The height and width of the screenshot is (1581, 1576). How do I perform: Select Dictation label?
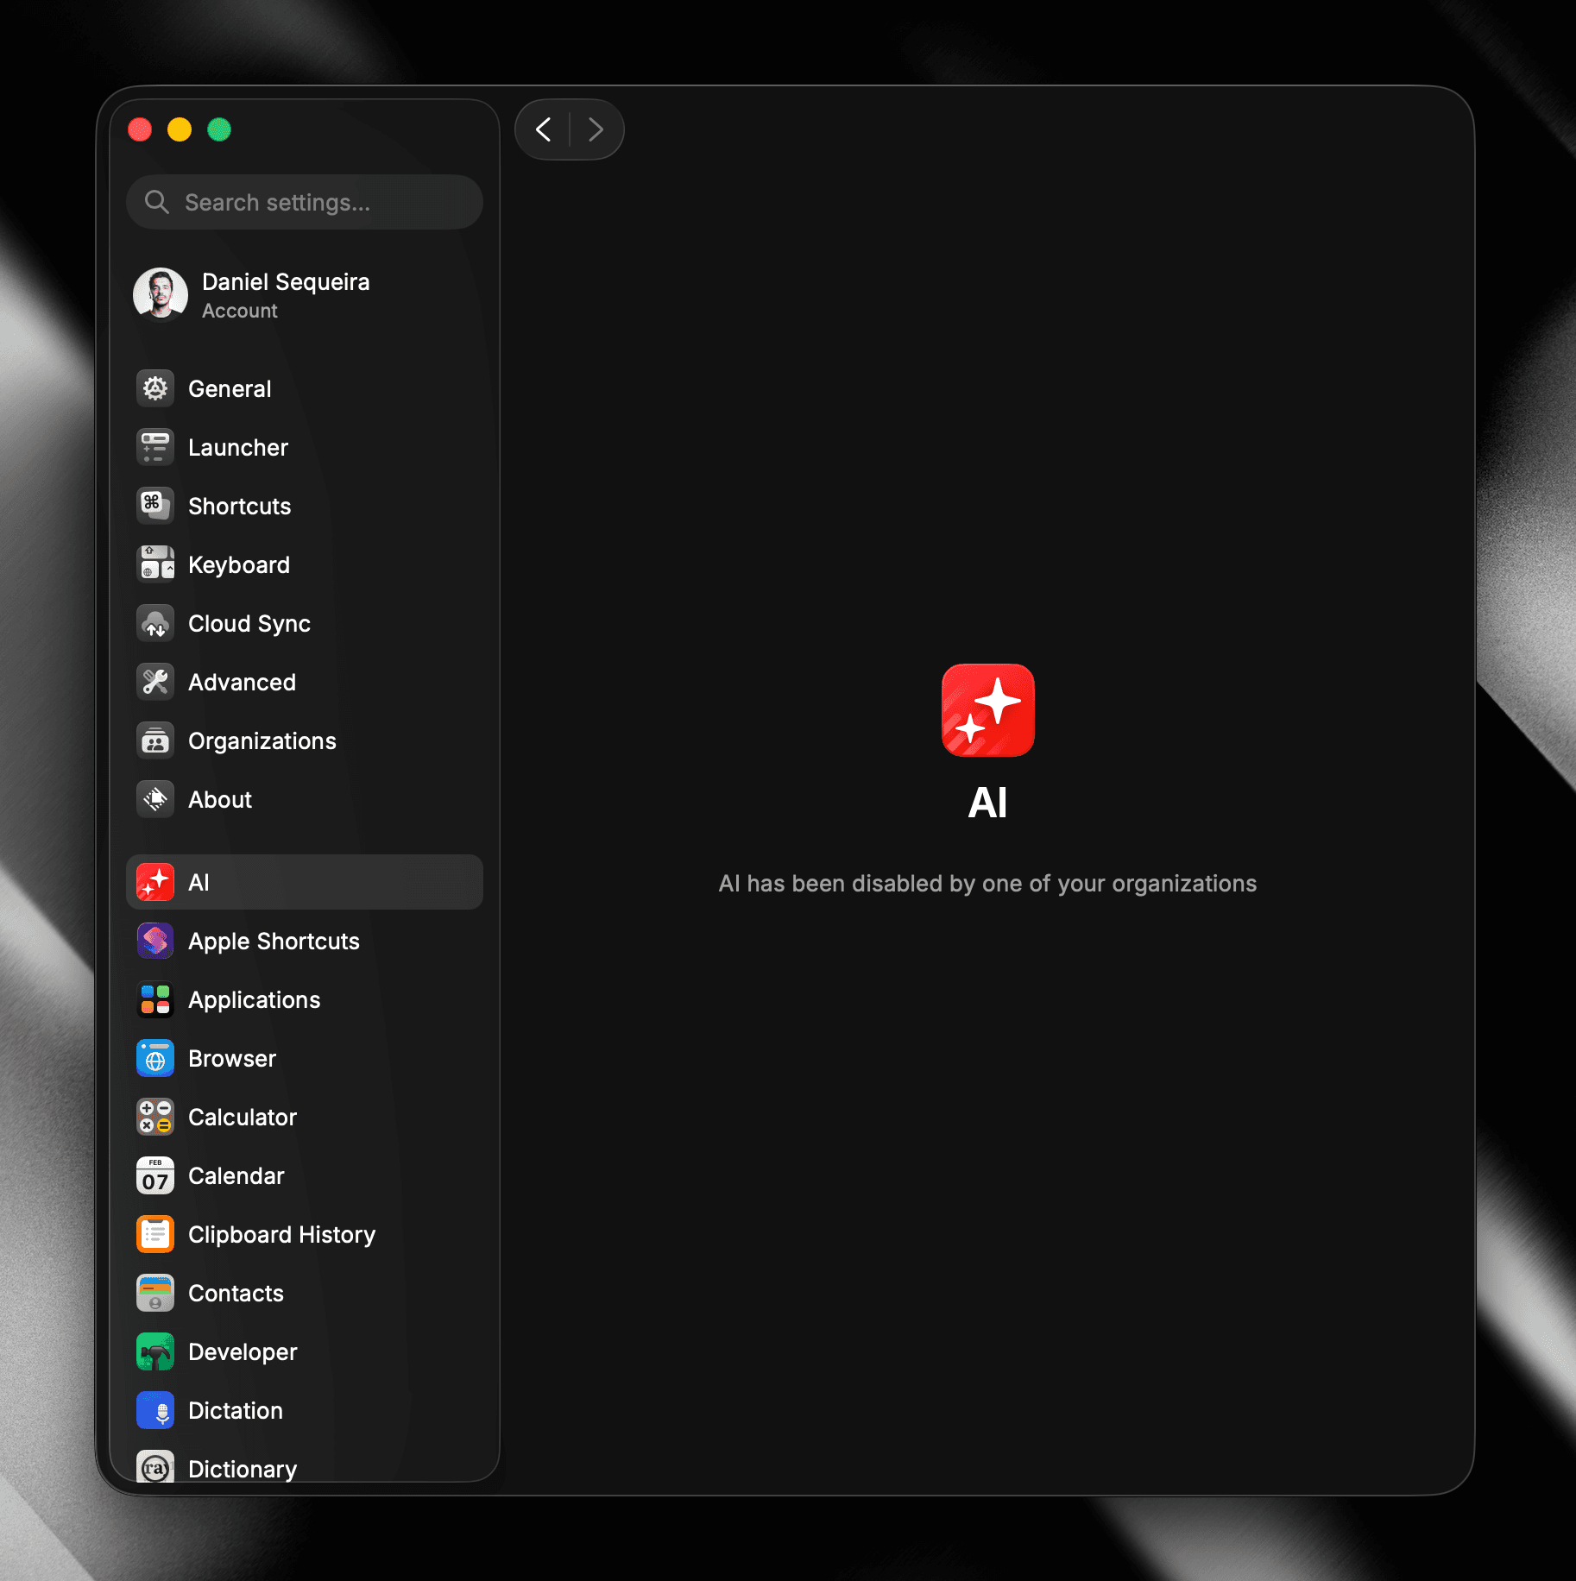(x=236, y=1411)
